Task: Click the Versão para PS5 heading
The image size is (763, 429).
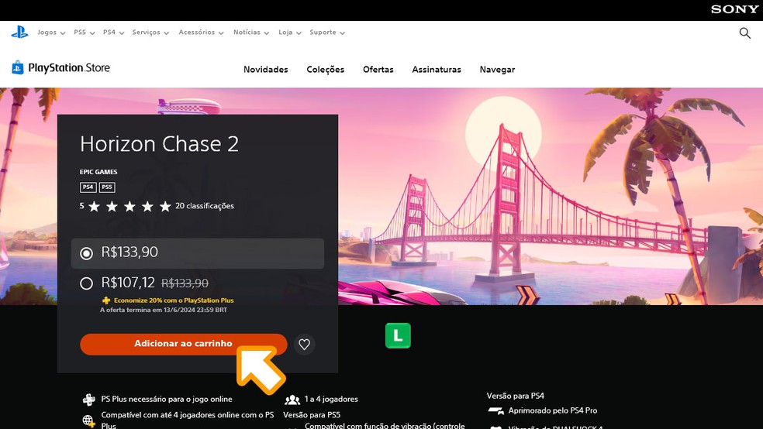Action: pos(312,415)
